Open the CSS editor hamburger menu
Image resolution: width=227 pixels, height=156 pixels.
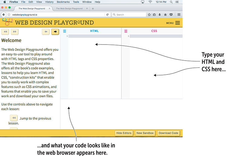click(x=126, y=31)
